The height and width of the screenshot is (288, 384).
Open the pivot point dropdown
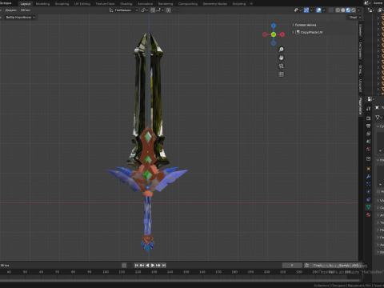[145, 10]
